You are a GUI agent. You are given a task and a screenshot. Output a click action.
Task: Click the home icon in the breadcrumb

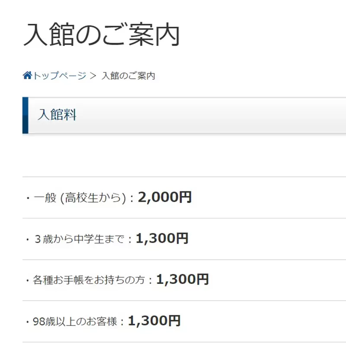coord(28,76)
